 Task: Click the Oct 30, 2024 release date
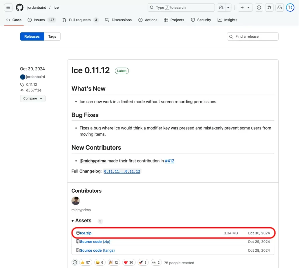32,69
